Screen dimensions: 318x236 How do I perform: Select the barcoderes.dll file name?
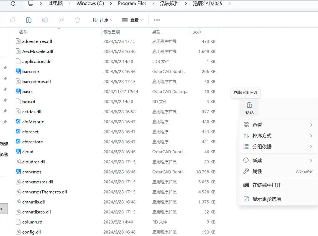[x=37, y=82]
